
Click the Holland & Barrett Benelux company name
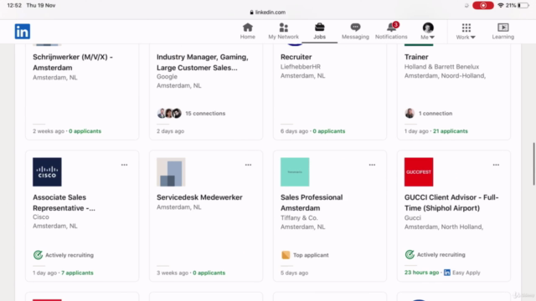click(x=441, y=67)
